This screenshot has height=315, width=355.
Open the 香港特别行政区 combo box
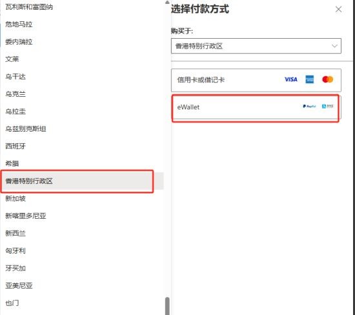click(x=256, y=46)
